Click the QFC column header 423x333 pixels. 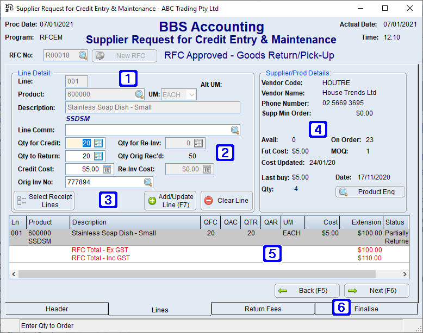click(210, 222)
